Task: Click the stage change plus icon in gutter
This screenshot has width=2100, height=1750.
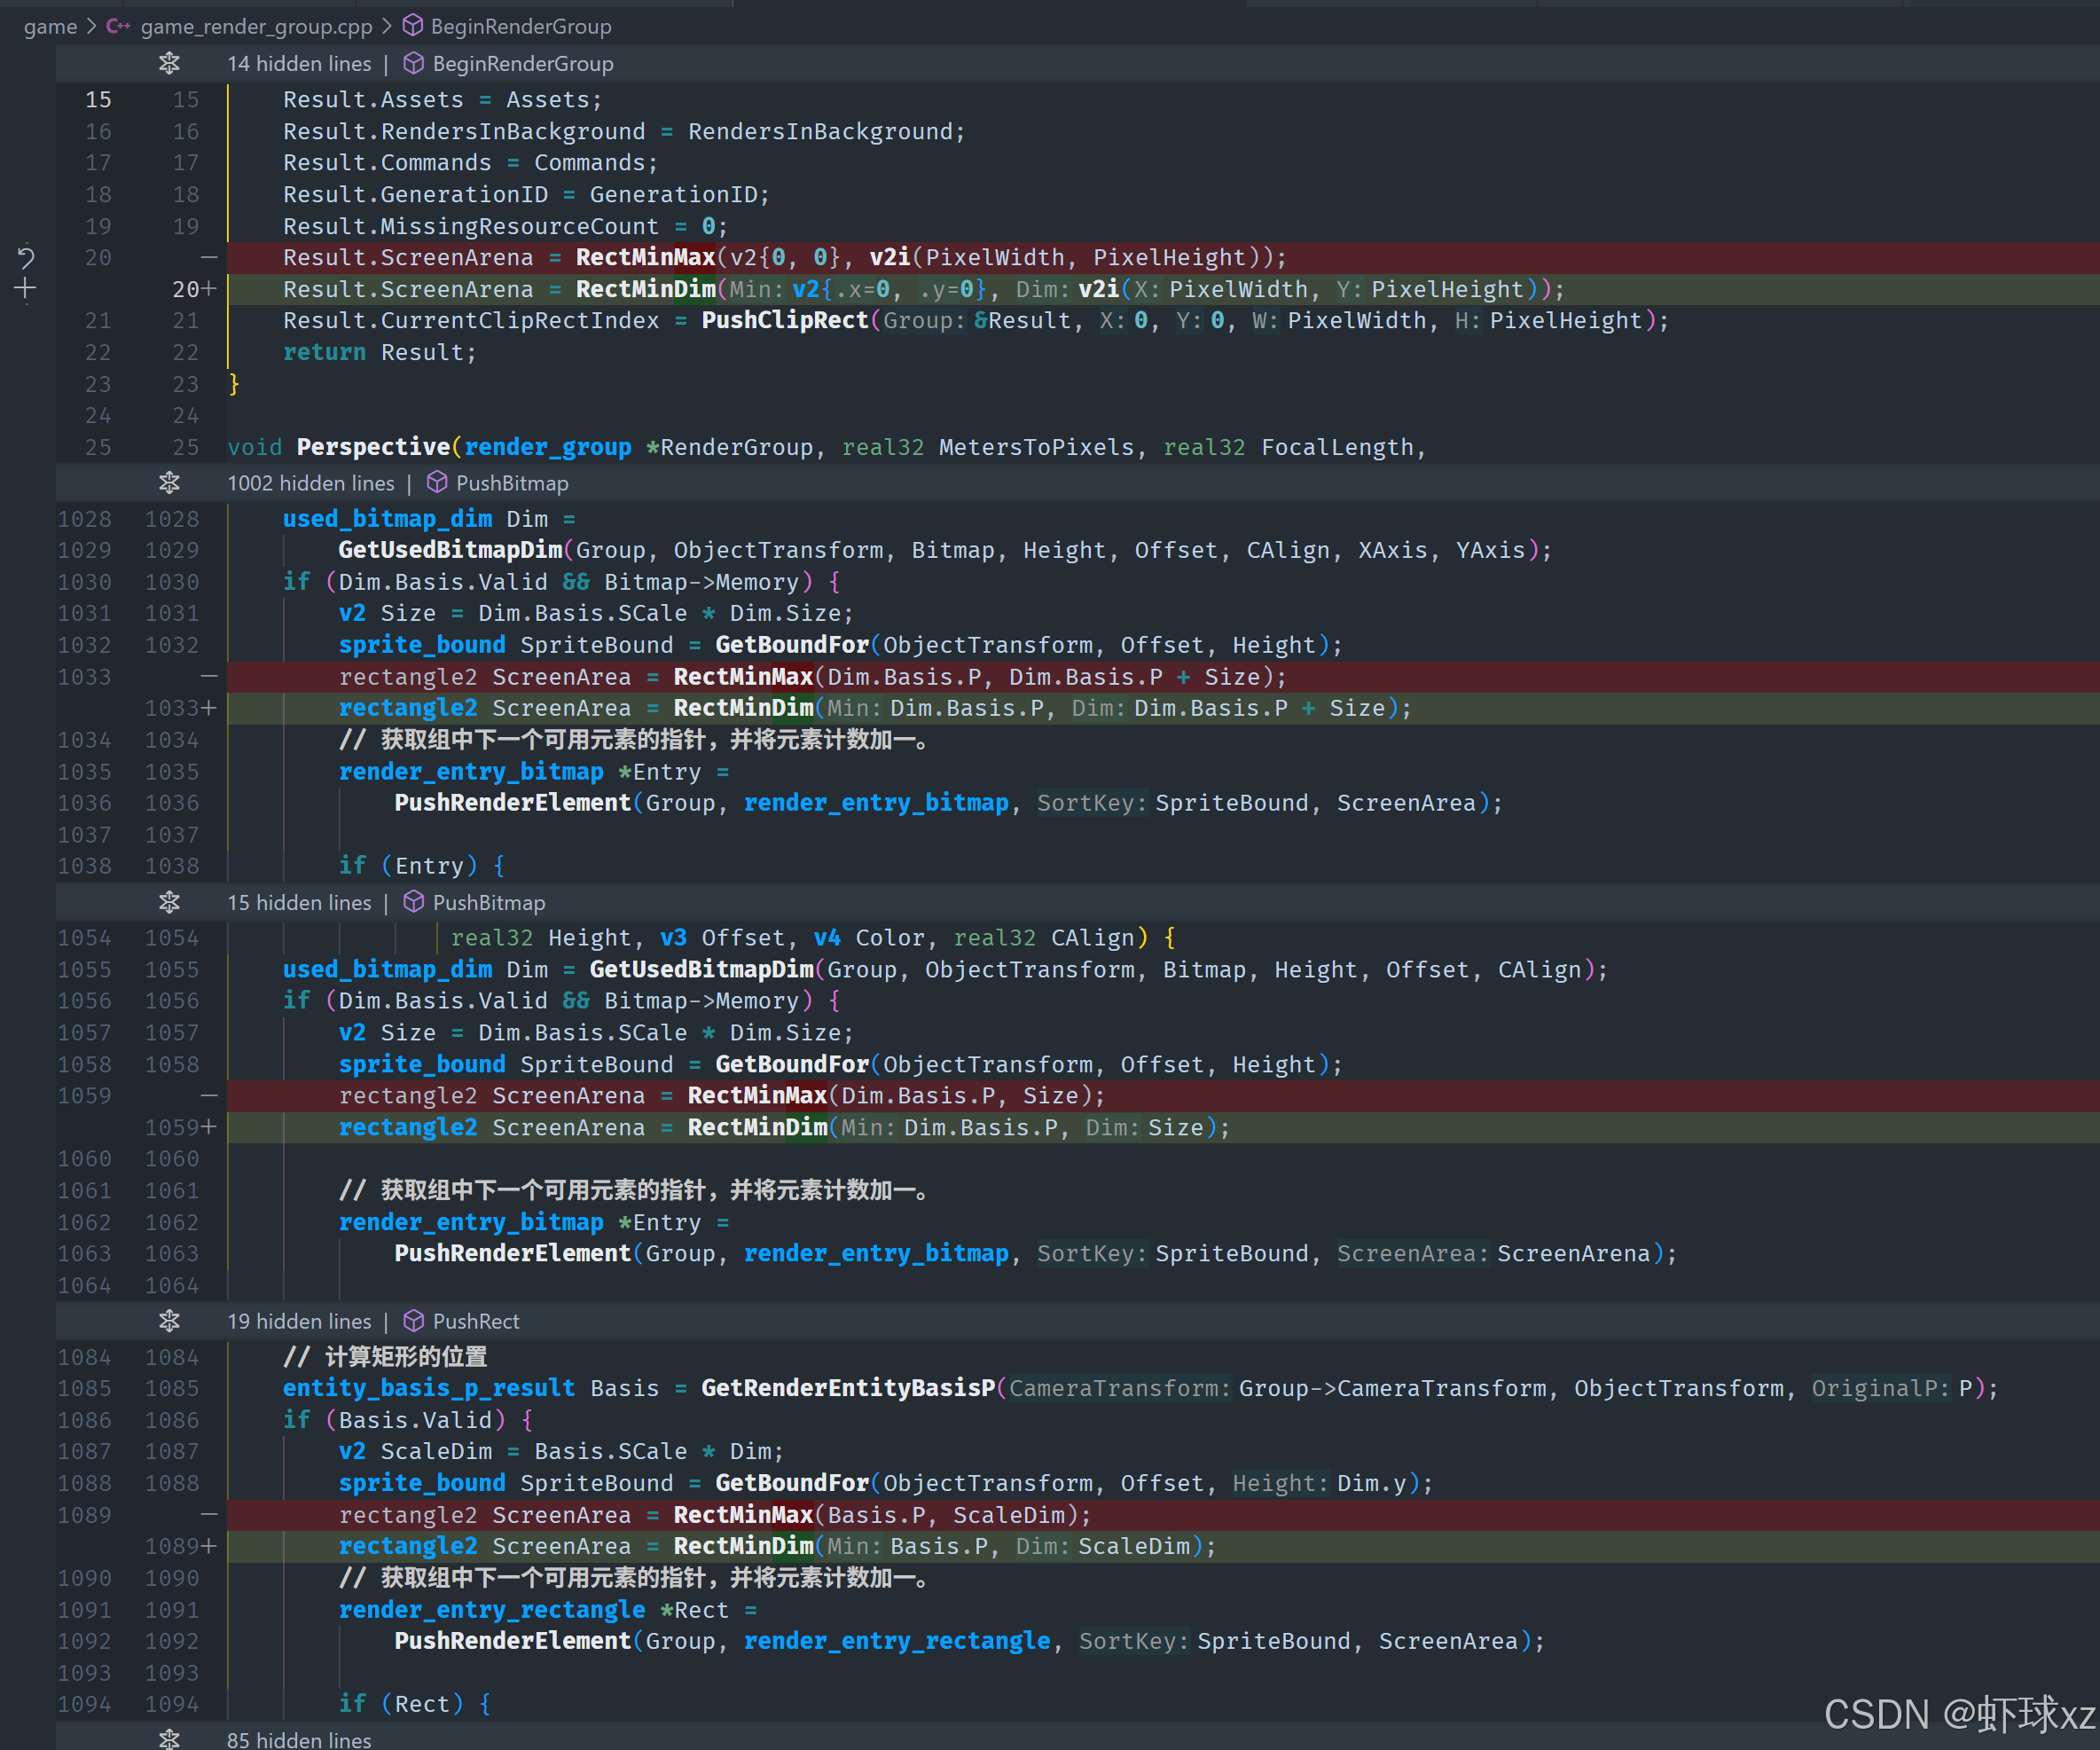Action: coord(25,290)
